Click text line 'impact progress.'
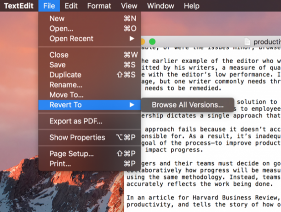Screen dimensions: 281x212 point(174,150)
